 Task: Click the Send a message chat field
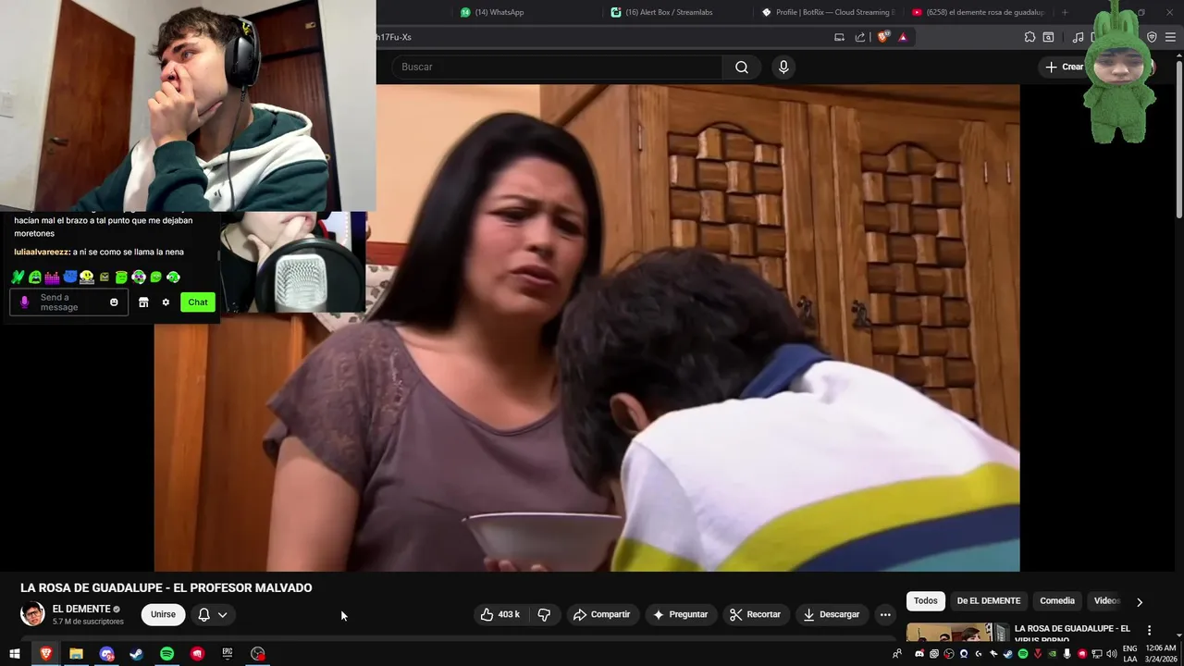(67, 302)
